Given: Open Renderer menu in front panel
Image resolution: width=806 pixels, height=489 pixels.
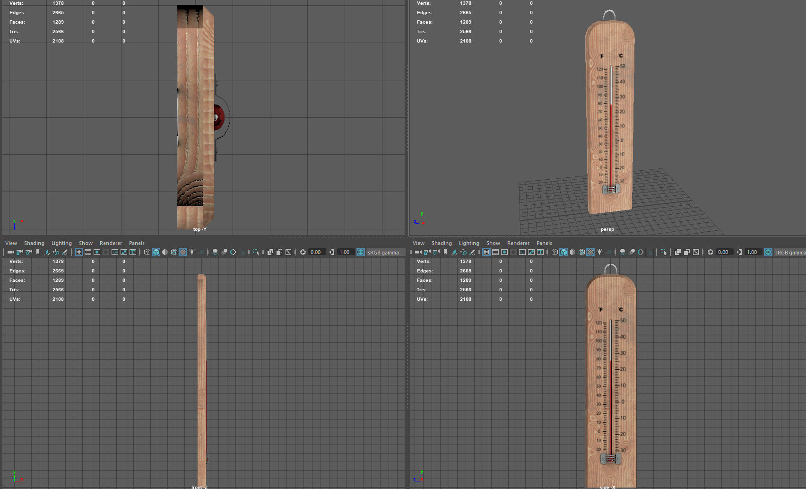Looking at the screenshot, I should point(111,243).
